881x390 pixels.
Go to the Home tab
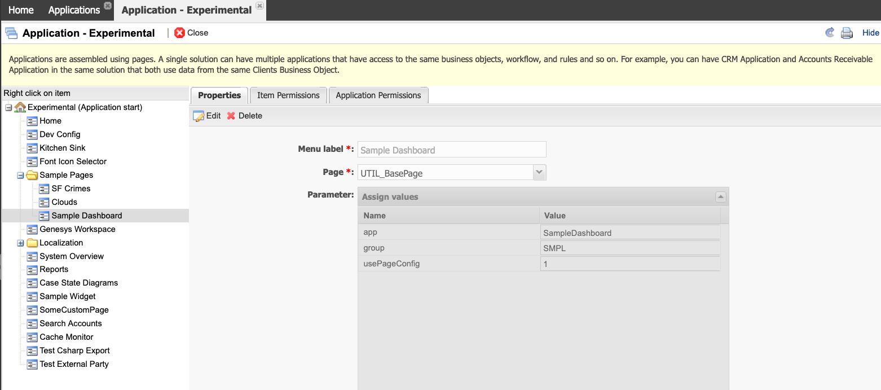(21, 10)
